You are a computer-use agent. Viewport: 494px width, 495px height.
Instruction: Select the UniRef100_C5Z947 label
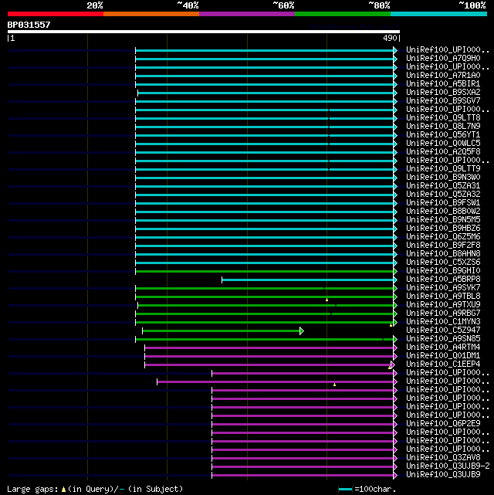click(x=443, y=331)
